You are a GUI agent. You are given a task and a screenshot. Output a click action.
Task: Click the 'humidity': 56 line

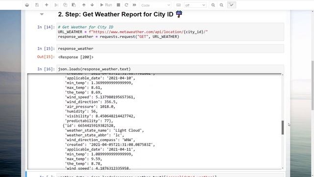(81, 112)
